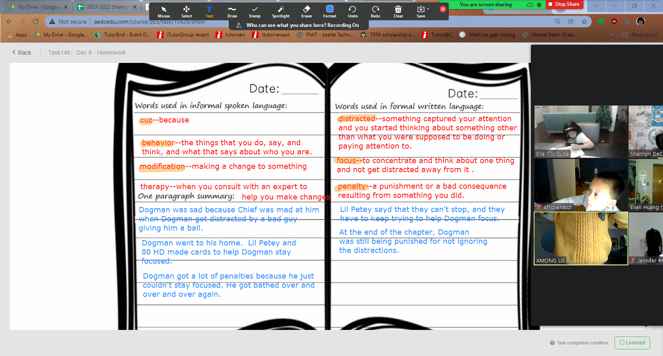Select Evan Huang video thumbnail
Screen dimensions: 663x356
(646, 185)
